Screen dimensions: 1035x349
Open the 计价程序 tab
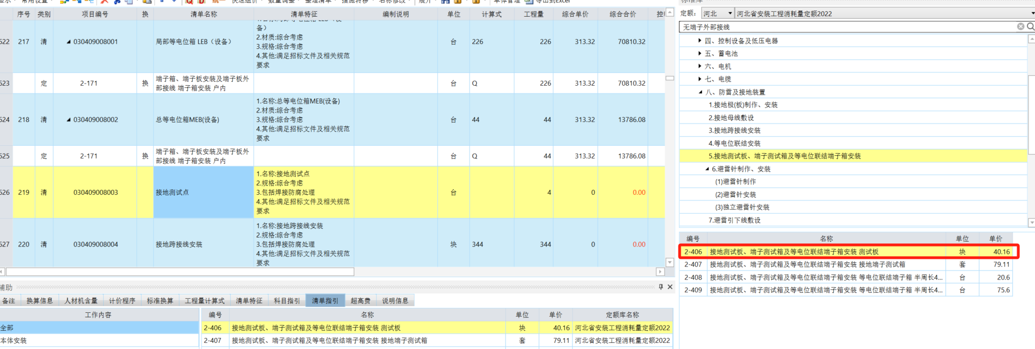coord(122,301)
